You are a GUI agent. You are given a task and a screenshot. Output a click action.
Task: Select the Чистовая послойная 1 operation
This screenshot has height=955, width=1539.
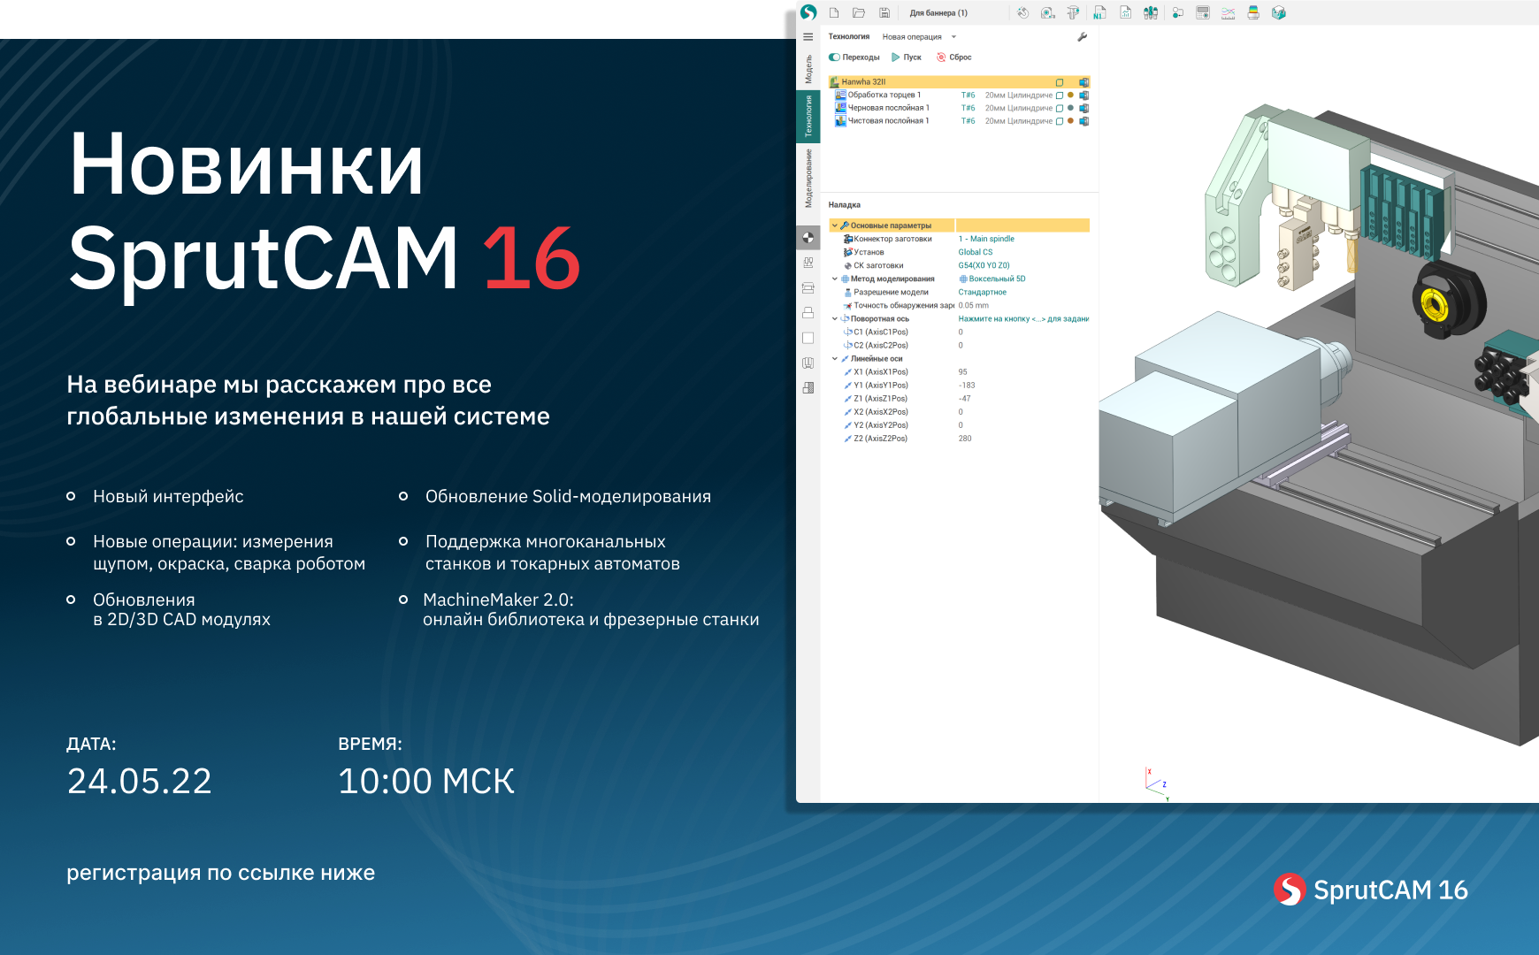pyautogui.click(x=889, y=121)
